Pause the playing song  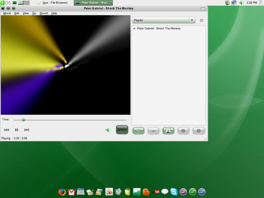pyautogui.click(x=16, y=130)
